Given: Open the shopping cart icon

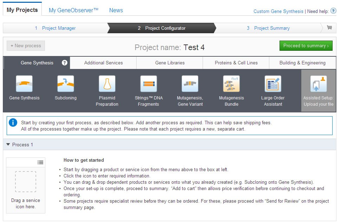Looking at the screenshot, I should pos(329,28).
